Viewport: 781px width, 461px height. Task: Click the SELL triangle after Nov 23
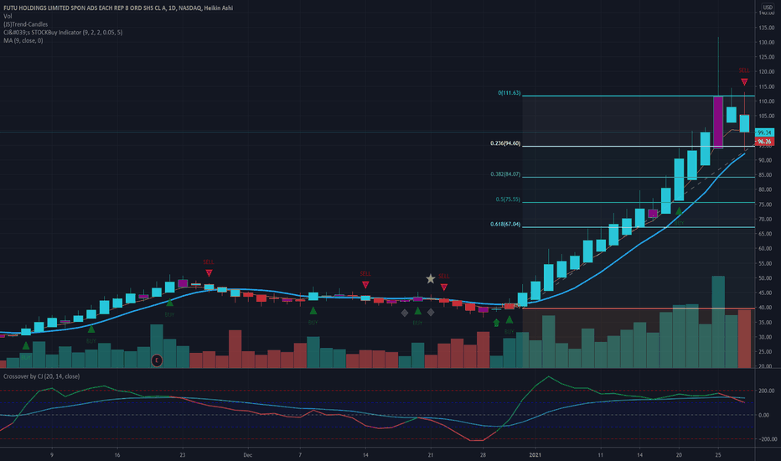click(209, 272)
